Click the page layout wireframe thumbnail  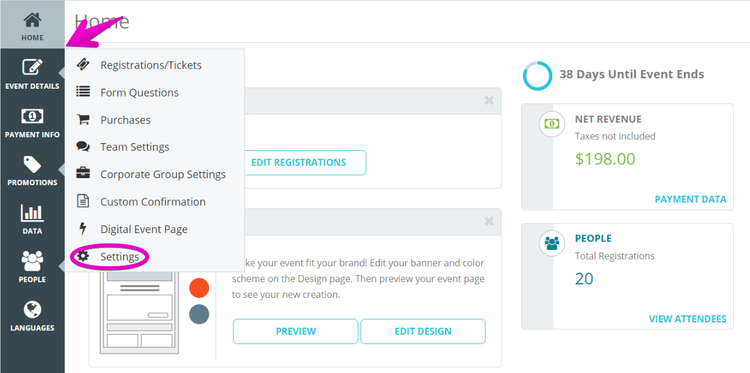point(139,312)
